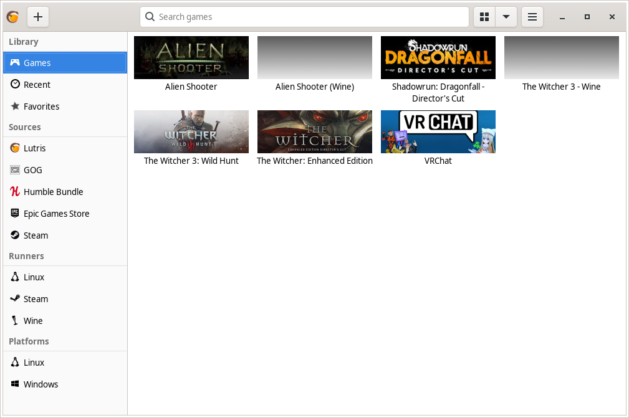
Task: Toggle the grid view layout button
Action: point(484,17)
